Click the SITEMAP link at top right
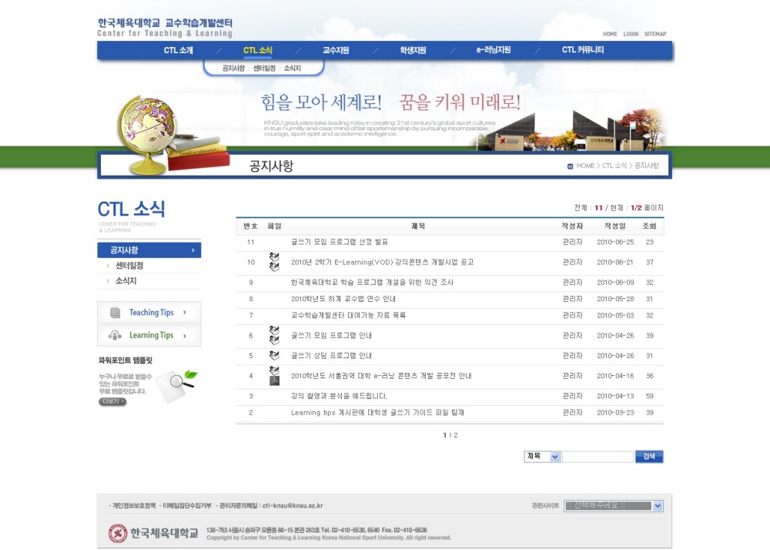The width and height of the screenshot is (770, 550). tap(655, 34)
